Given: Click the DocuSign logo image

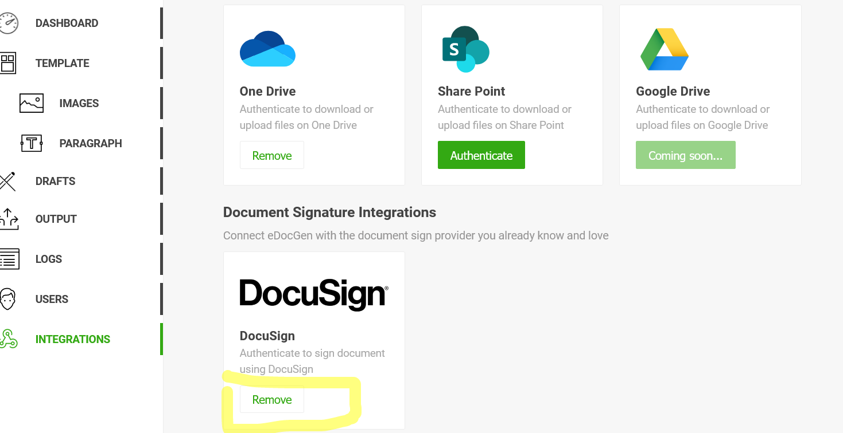Looking at the screenshot, I should (314, 294).
